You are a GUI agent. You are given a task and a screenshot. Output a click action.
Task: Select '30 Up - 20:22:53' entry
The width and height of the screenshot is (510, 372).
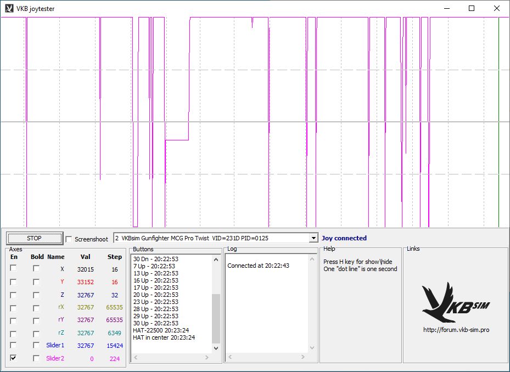pos(156,323)
